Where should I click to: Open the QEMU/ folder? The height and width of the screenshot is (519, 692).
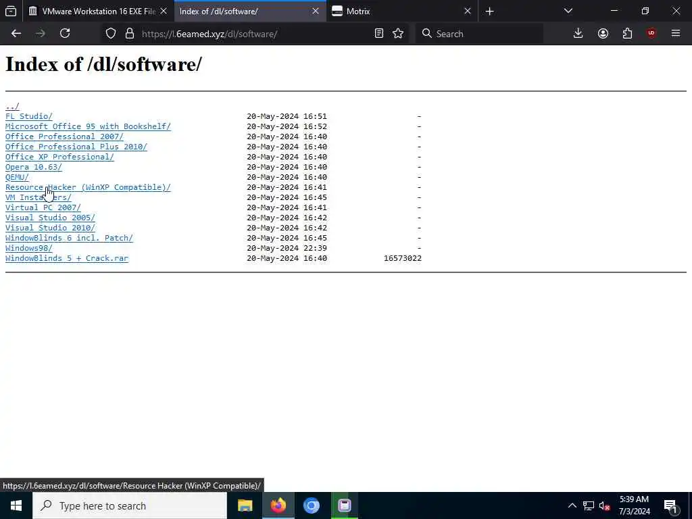tap(17, 178)
